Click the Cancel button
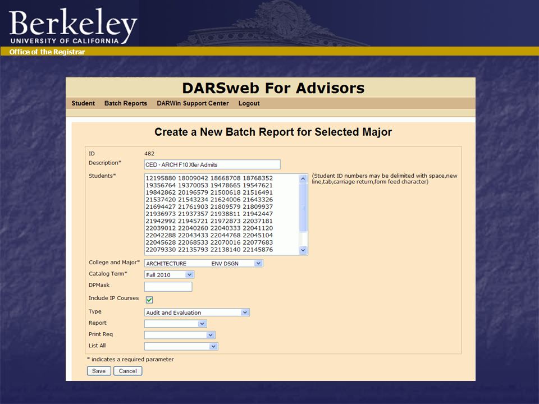The height and width of the screenshot is (404, 539). click(127, 371)
